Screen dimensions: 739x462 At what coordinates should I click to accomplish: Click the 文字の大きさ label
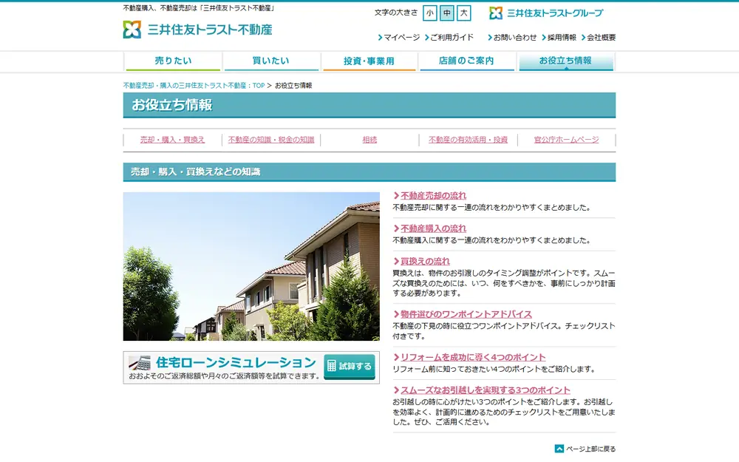pyautogui.click(x=396, y=13)
